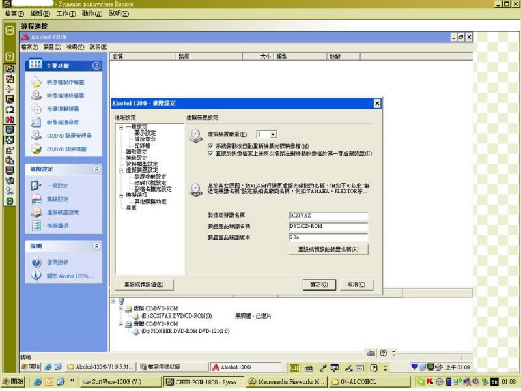Click the small help icon above remote taskbar
The width and height of the screenshot is (521, 391).
pyautogui.click(x=383, y=353)
